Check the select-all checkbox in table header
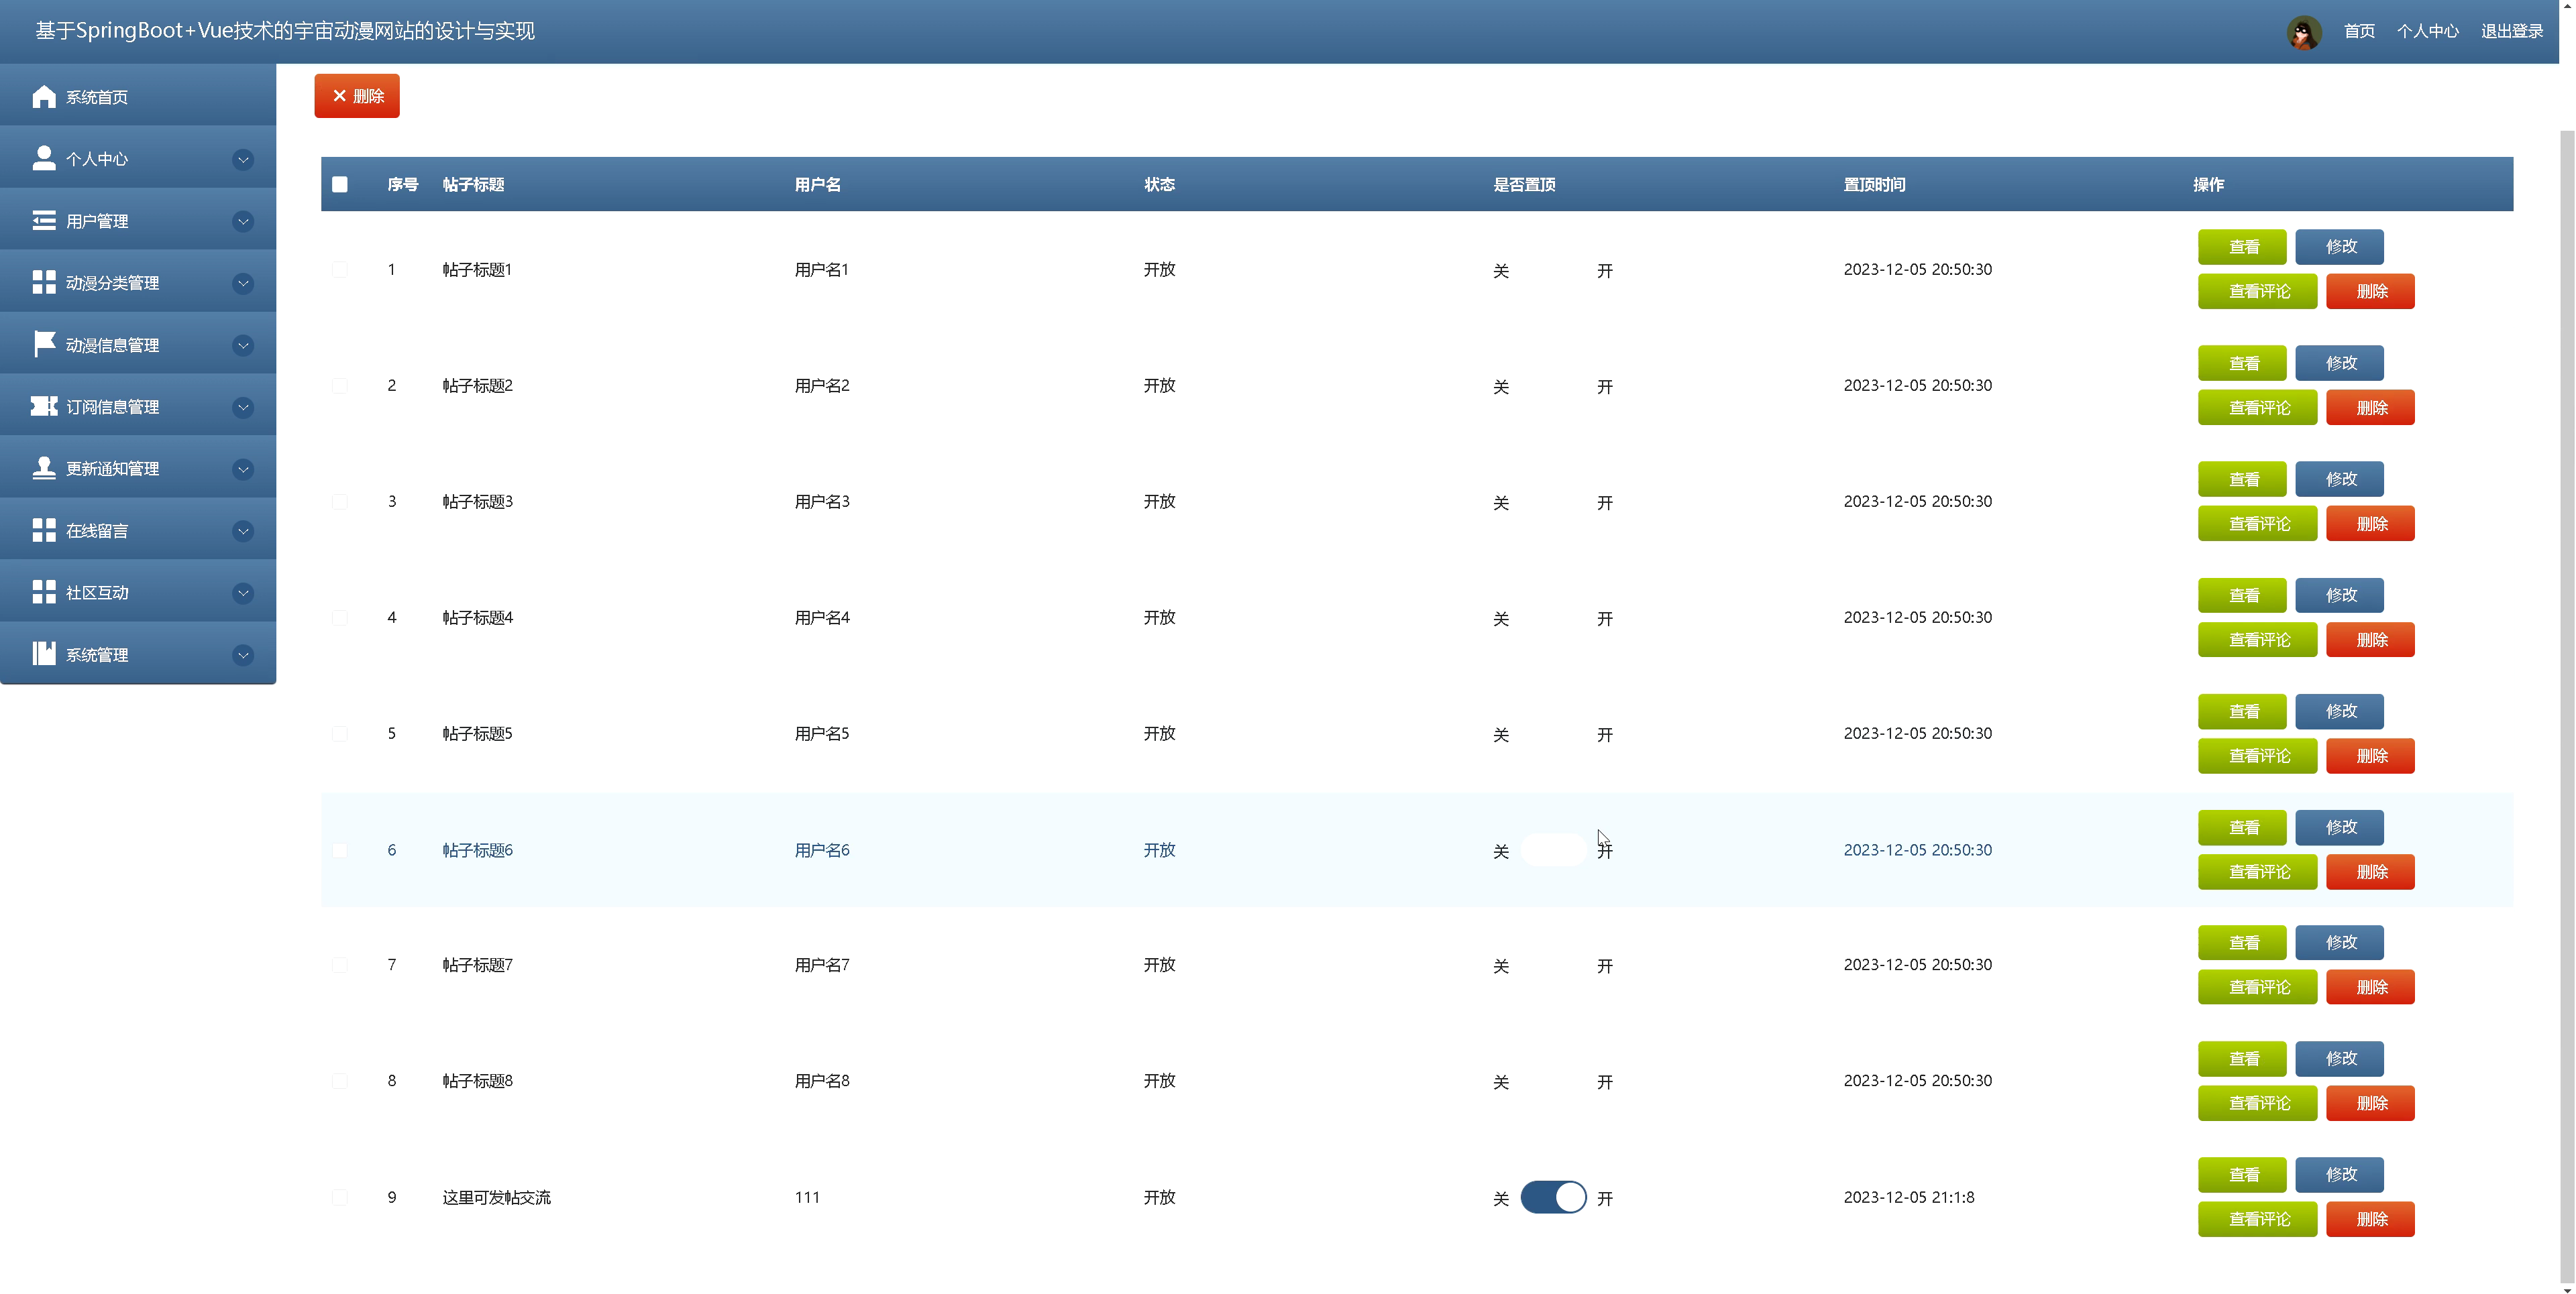 tap(340, 185)
